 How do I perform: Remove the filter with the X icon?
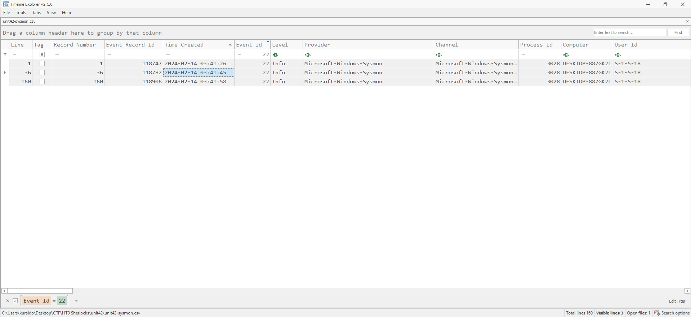[x=8, y=301]
